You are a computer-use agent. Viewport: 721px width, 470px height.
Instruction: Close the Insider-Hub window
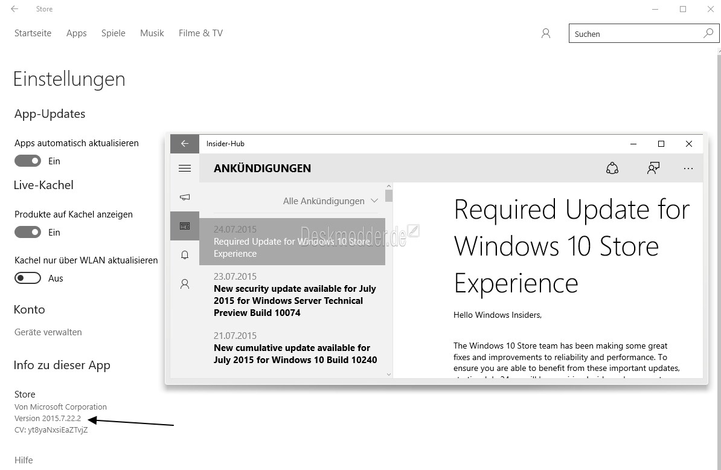(x=689, y=144)
